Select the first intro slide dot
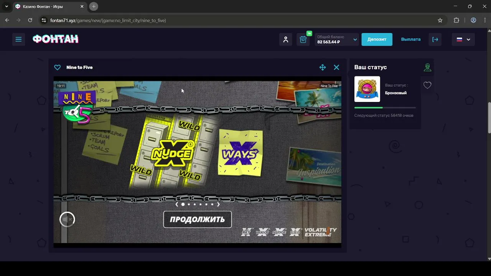This screenshot has height=276, width=491. pyautogui.click(x=183, y=204)
